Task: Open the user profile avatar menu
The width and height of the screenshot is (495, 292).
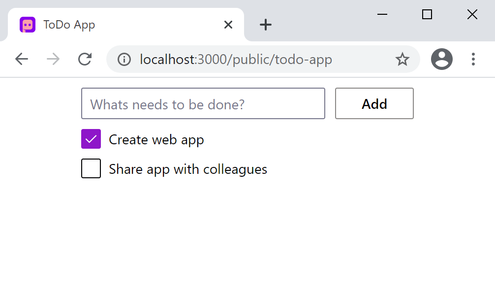Action: click(x=441, y=60)
